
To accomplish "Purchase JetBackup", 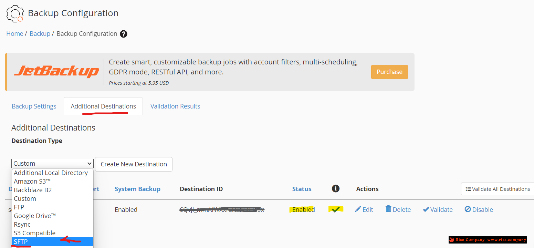I will (389, 72).
